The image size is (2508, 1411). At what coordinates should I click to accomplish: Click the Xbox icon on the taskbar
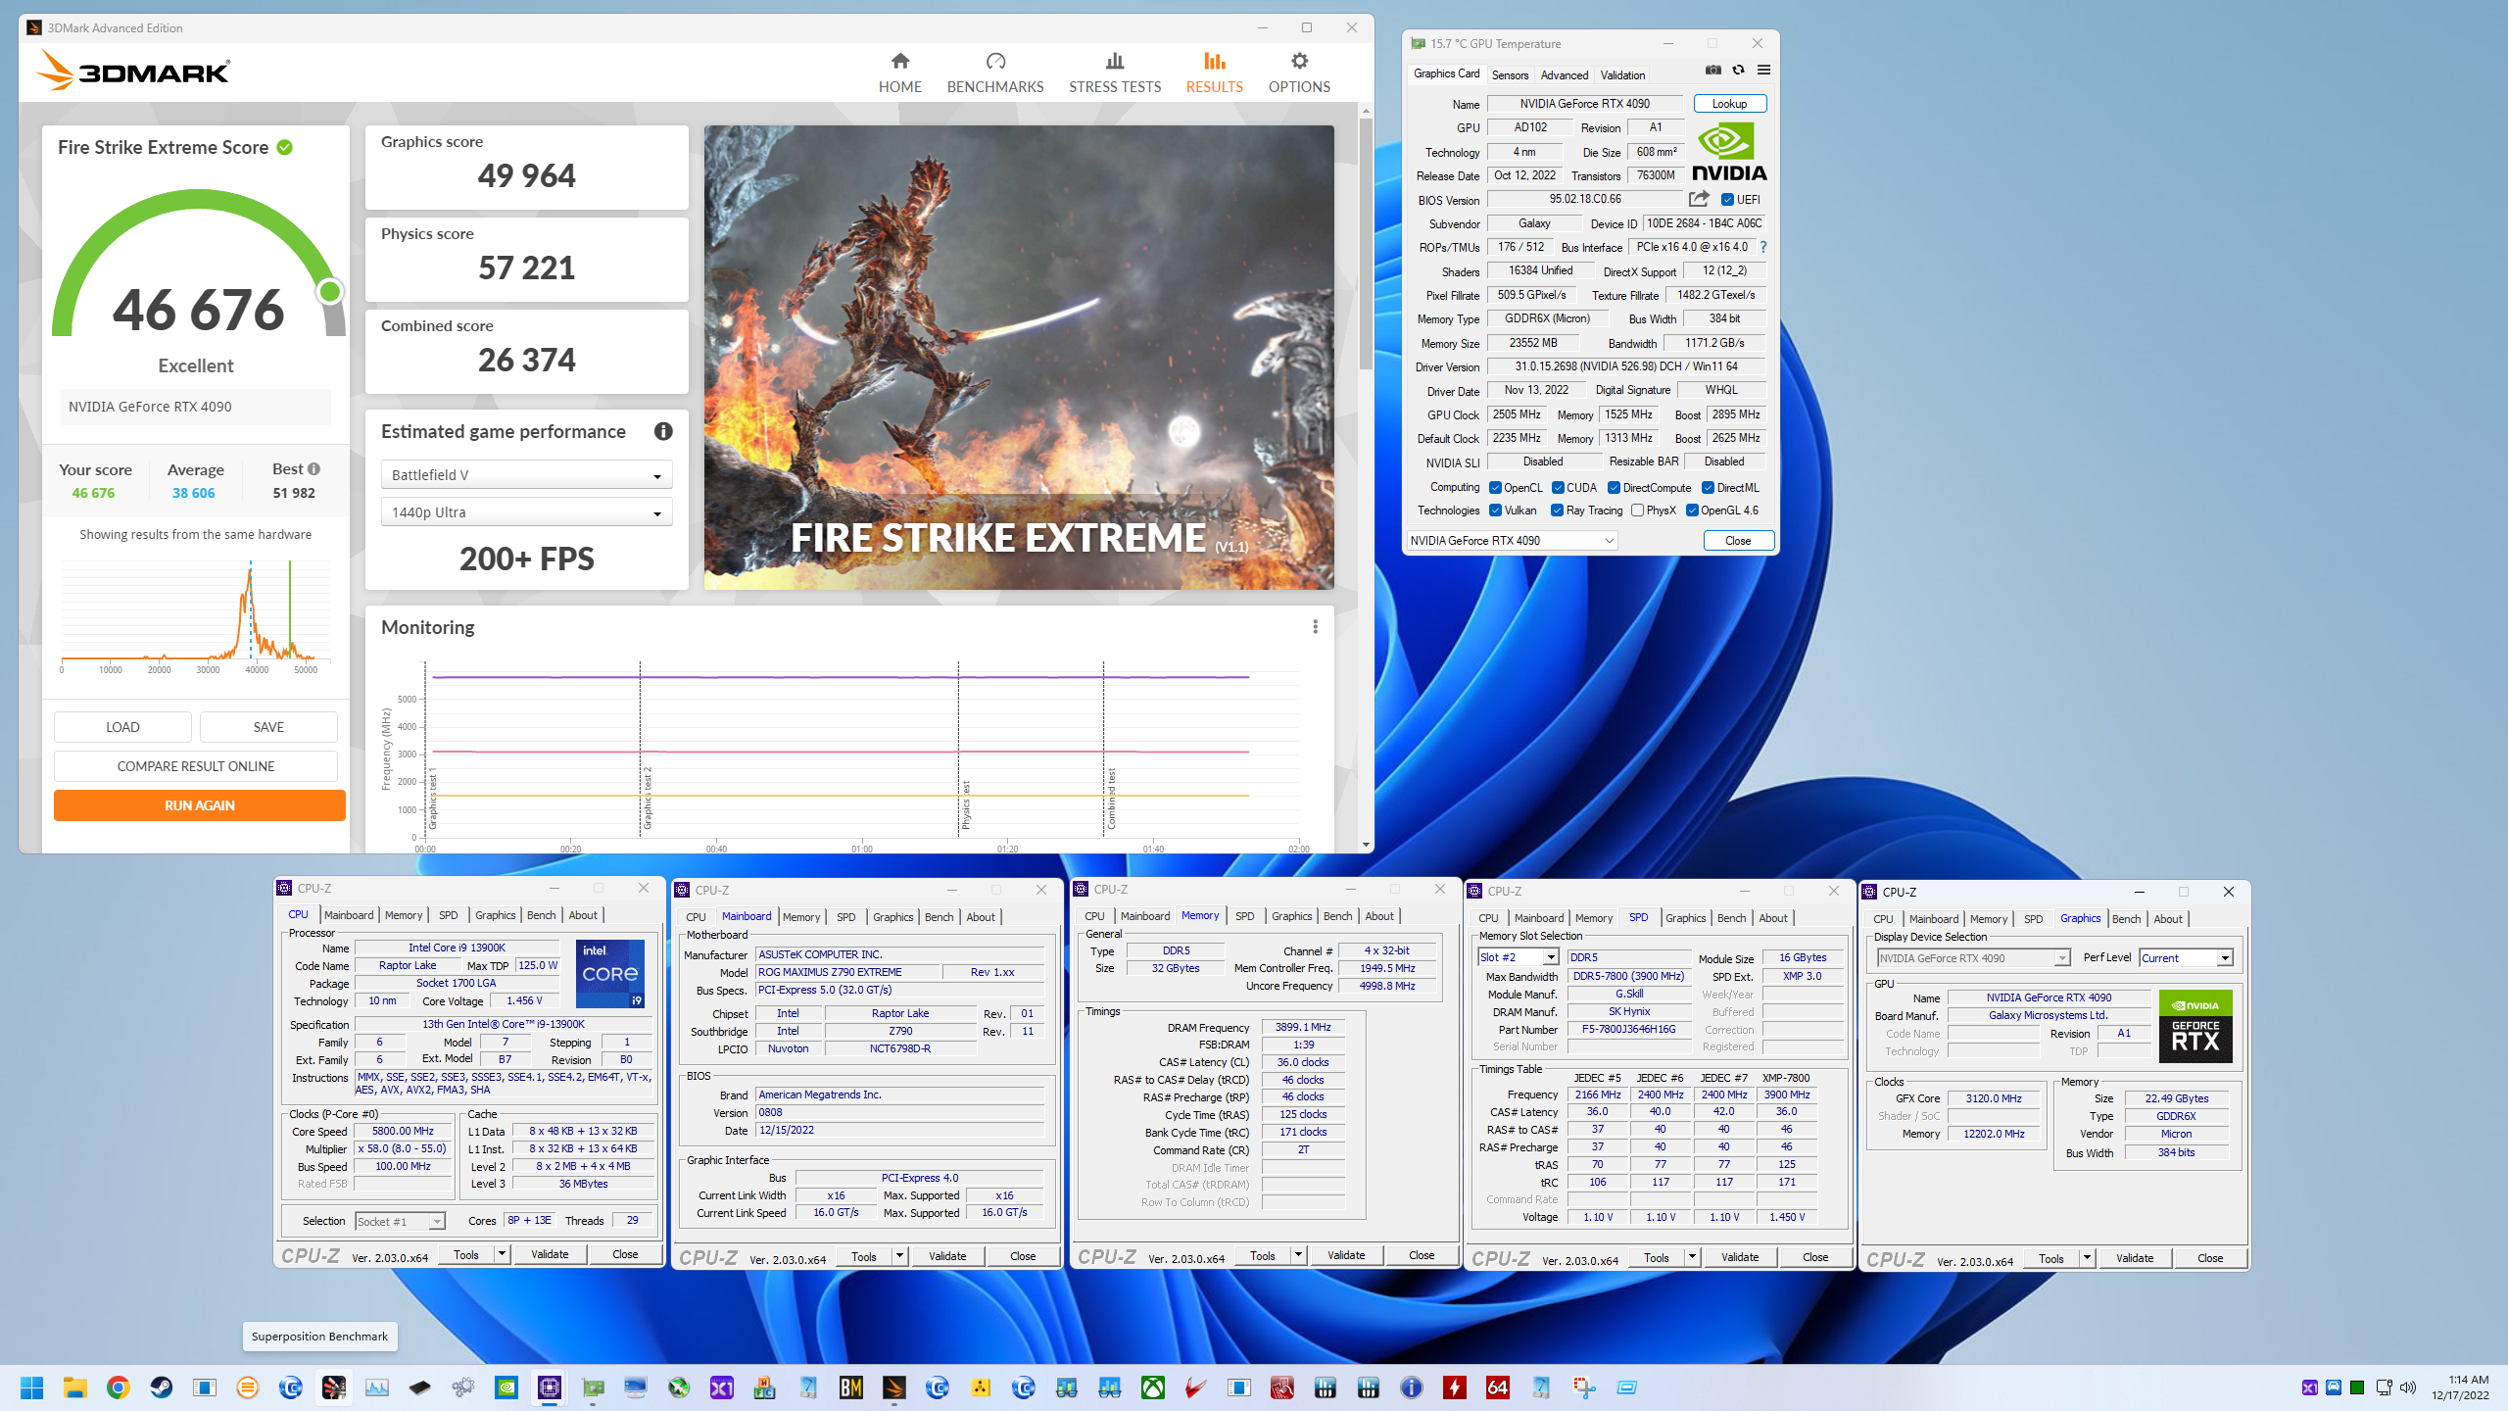(1152, 1387)
